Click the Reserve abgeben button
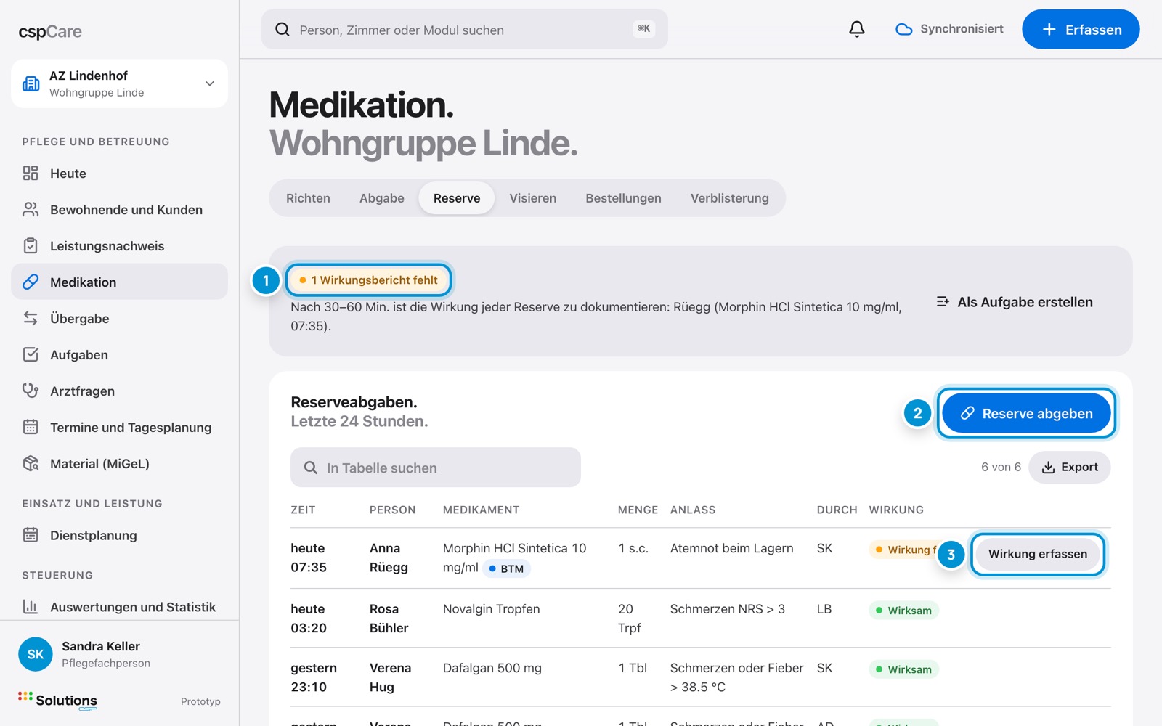Viewport: 1162px width, 726px height. point(1027,413)
